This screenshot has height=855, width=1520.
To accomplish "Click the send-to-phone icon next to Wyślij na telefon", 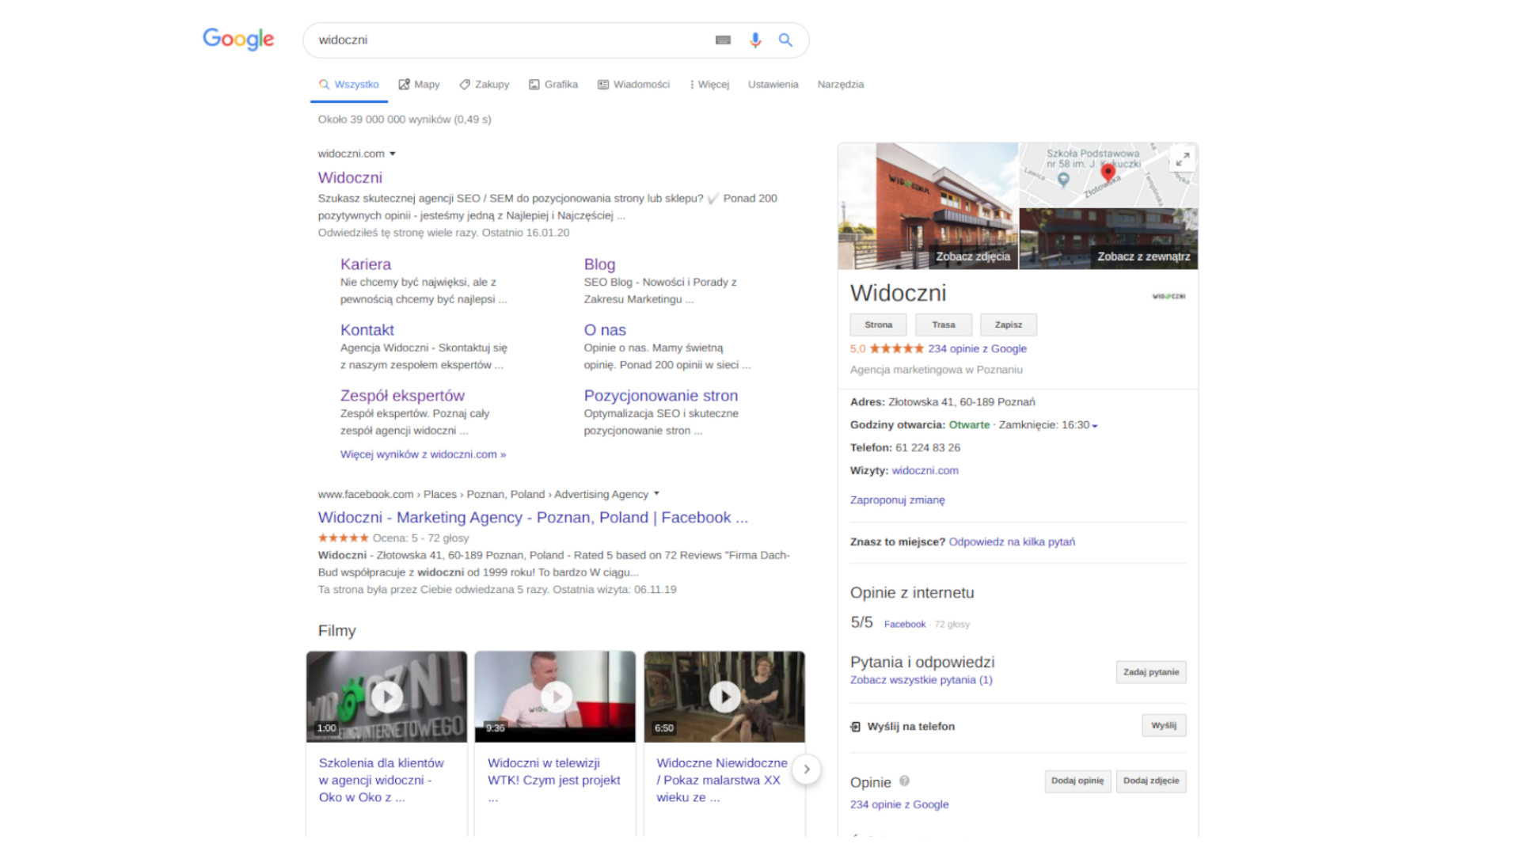I will coord(855,727).
